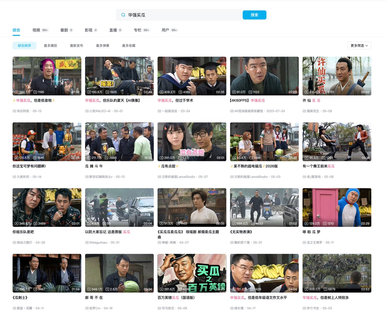Screen dimensions: 386x317
Task: Click UP icon beside 伊介书生
Action: coord(304,308)
